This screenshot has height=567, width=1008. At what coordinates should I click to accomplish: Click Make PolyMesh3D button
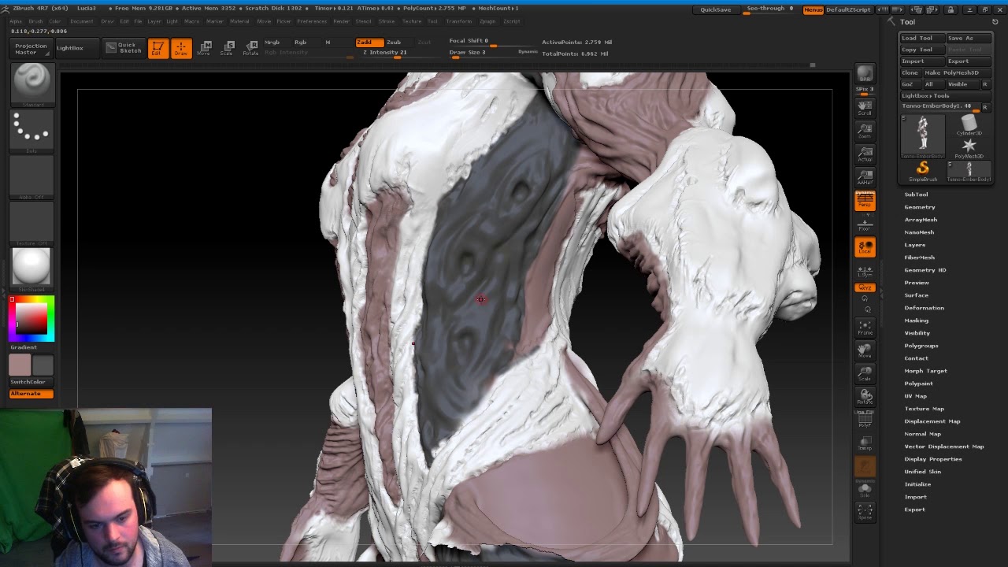[957, 72]
